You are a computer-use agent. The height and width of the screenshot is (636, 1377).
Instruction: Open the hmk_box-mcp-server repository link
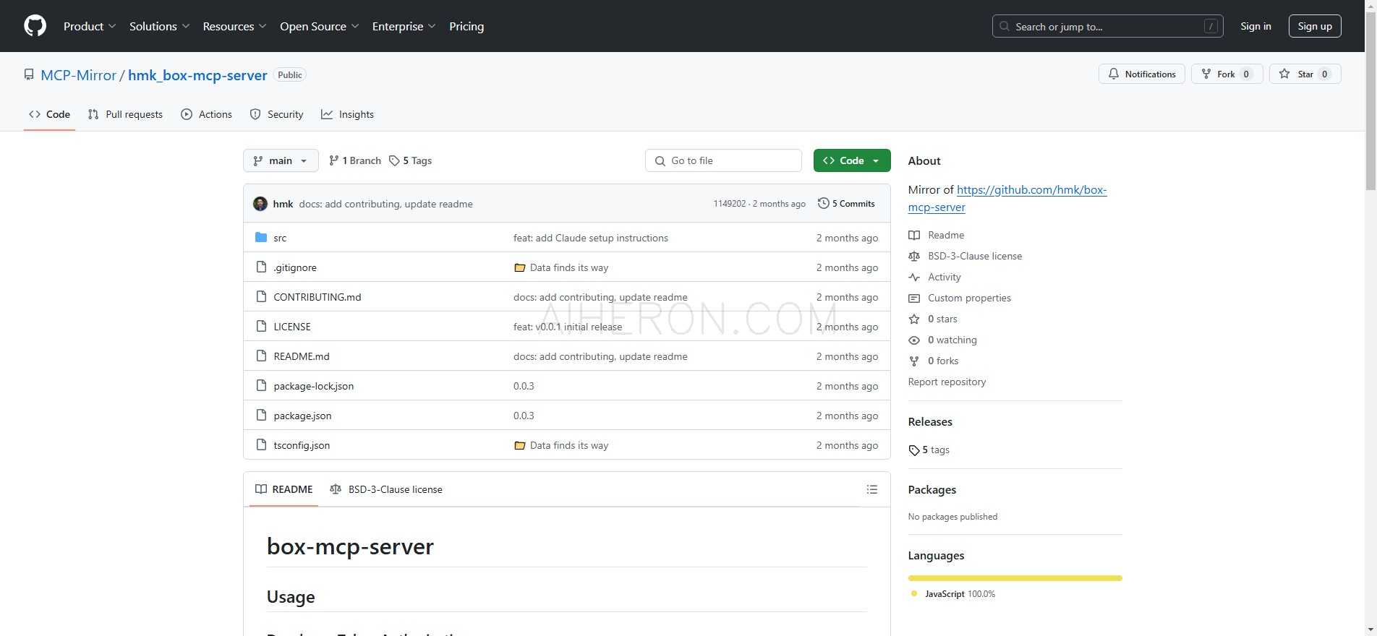tap(197, 75)
